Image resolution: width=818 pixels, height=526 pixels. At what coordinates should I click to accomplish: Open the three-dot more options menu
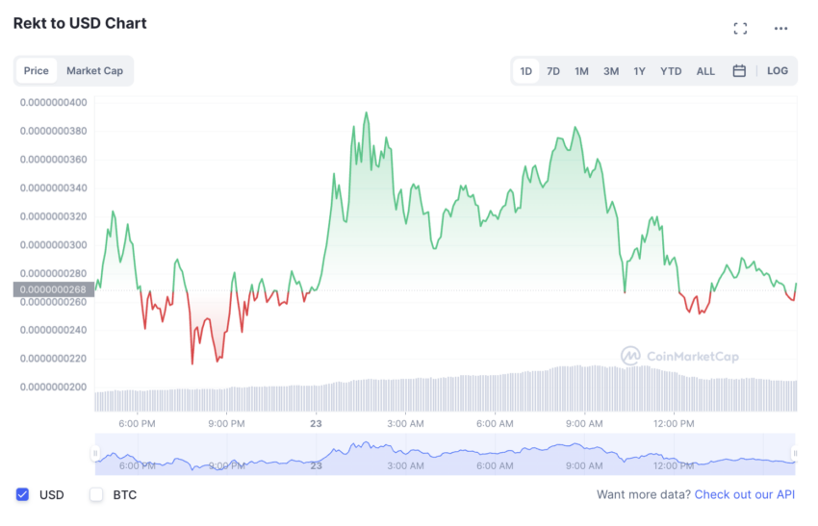point(780,29)
